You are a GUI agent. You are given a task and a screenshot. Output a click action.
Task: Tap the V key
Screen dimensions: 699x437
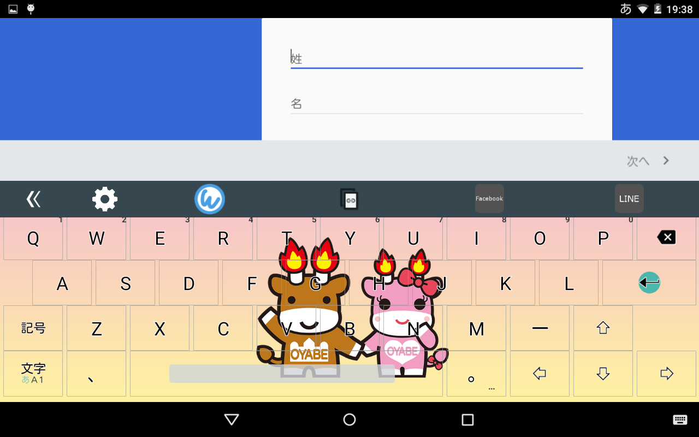click(286, 328)
